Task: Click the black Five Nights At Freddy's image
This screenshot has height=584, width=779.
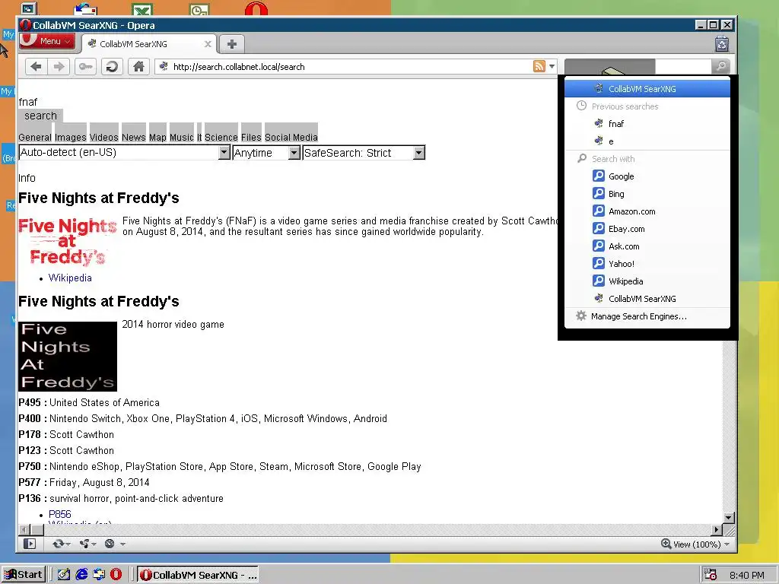Action: [x=68, y=356]
